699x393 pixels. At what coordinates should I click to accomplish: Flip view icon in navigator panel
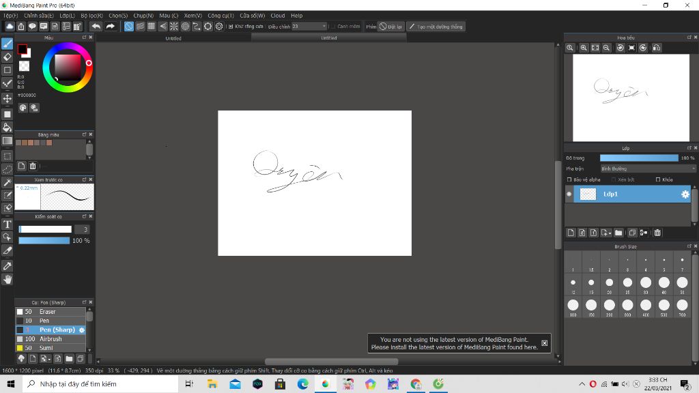[656, 48]
